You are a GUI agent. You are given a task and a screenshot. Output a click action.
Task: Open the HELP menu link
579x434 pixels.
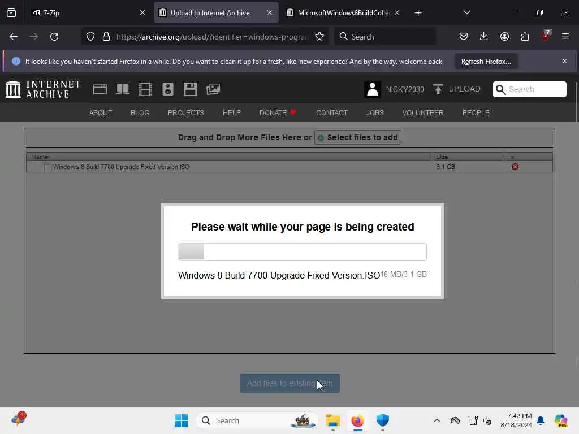click(231, 113)
